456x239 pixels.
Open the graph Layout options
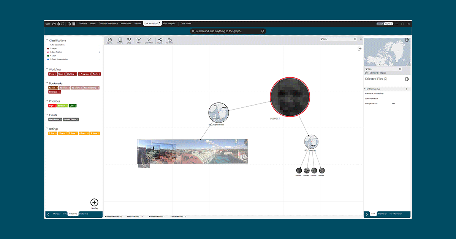(x=160, y=40)
